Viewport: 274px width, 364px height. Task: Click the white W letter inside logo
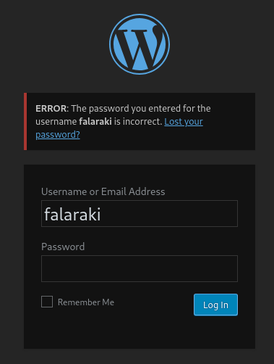pos(140,47)
